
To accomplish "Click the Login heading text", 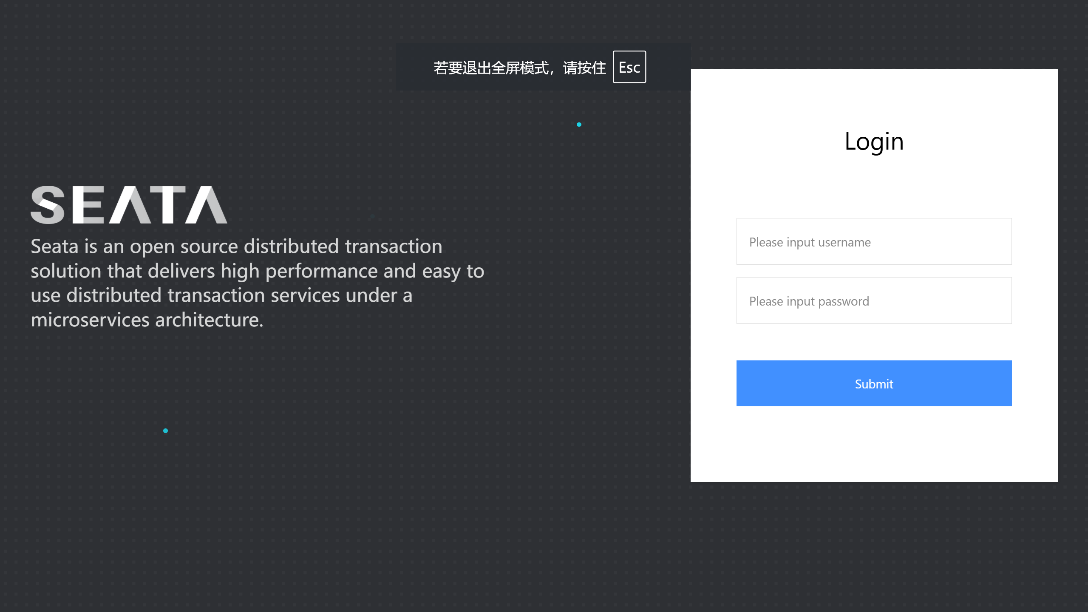I will 874,141.
